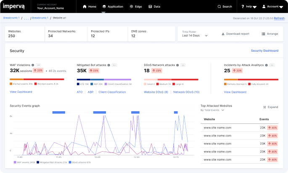This screenshot has width=288, height=173.
Task: Click the info icon beside DDoS Network attacks
Action: (177, 65)
